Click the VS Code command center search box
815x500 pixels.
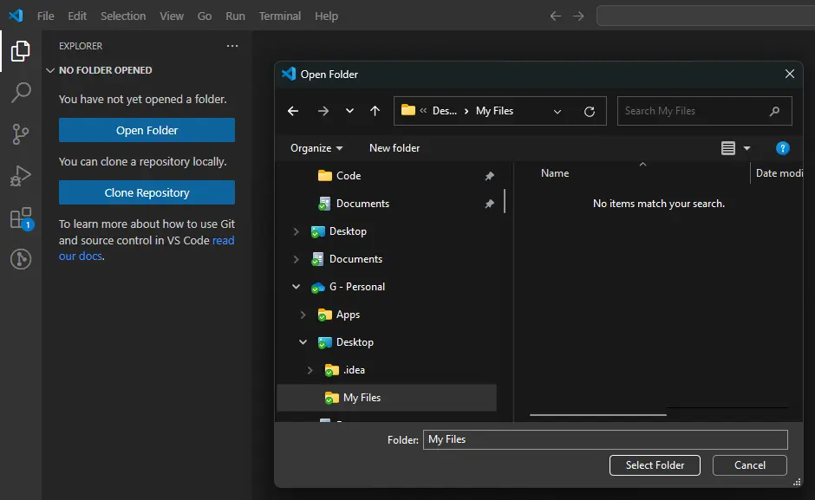(x=706, y=16)
